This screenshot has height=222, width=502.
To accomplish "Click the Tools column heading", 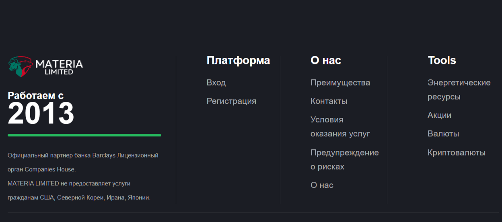I will coord(442,60).
